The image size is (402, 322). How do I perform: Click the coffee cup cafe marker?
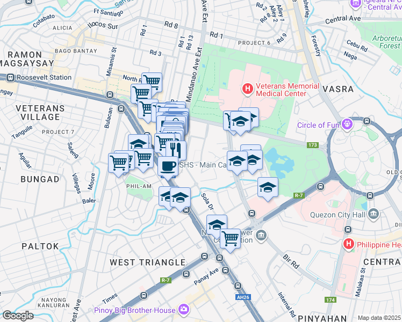tap(168, 167)
